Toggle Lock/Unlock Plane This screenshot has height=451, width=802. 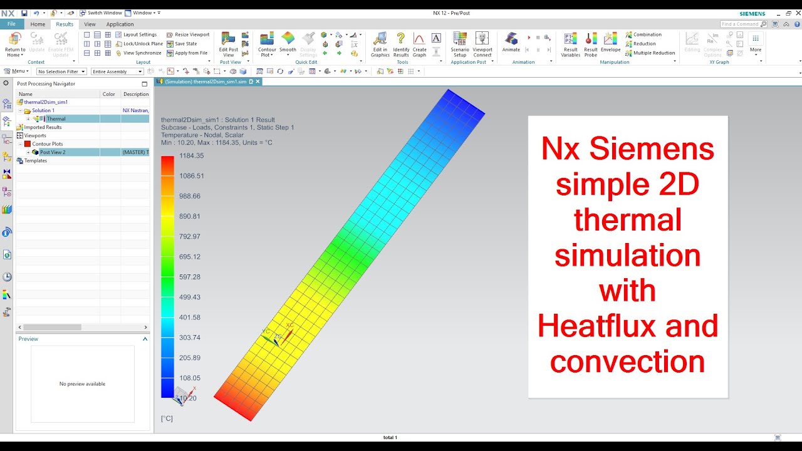pyautogui.click(x=139, y=44)
